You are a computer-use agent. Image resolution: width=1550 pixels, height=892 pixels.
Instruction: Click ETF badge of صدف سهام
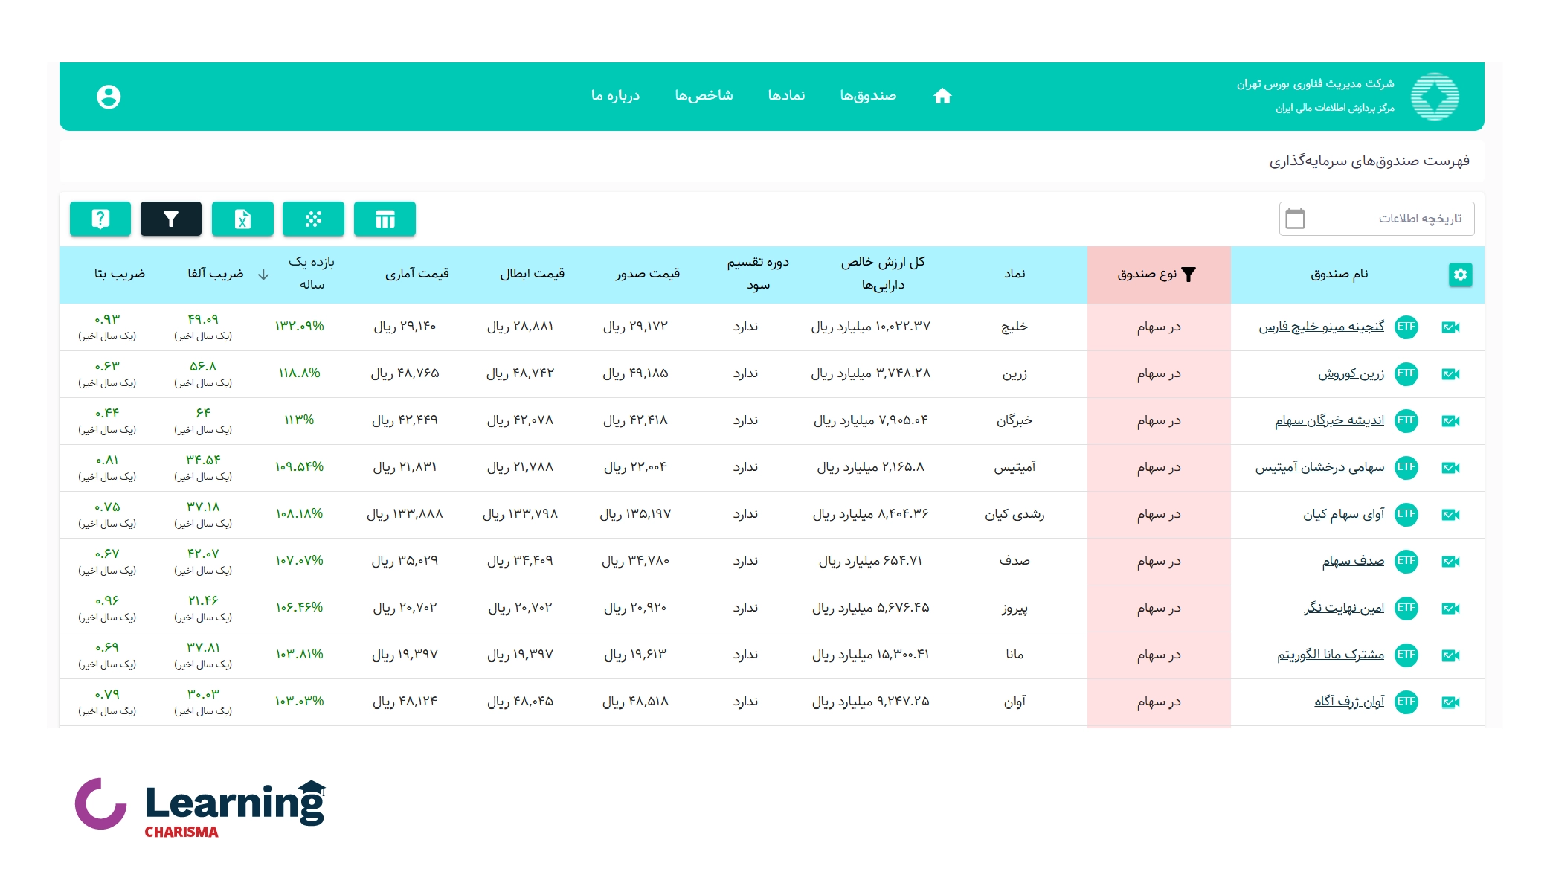click(x=1406, y=561)
